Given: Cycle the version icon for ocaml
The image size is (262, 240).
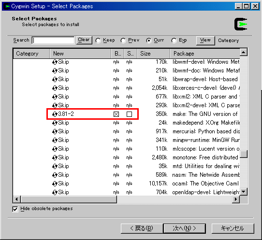Looking at the screenshot, I should pos(55,184).
